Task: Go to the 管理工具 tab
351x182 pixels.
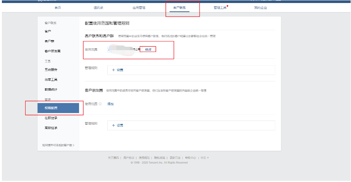Action: pyautogui.click(x=220, y=8)
